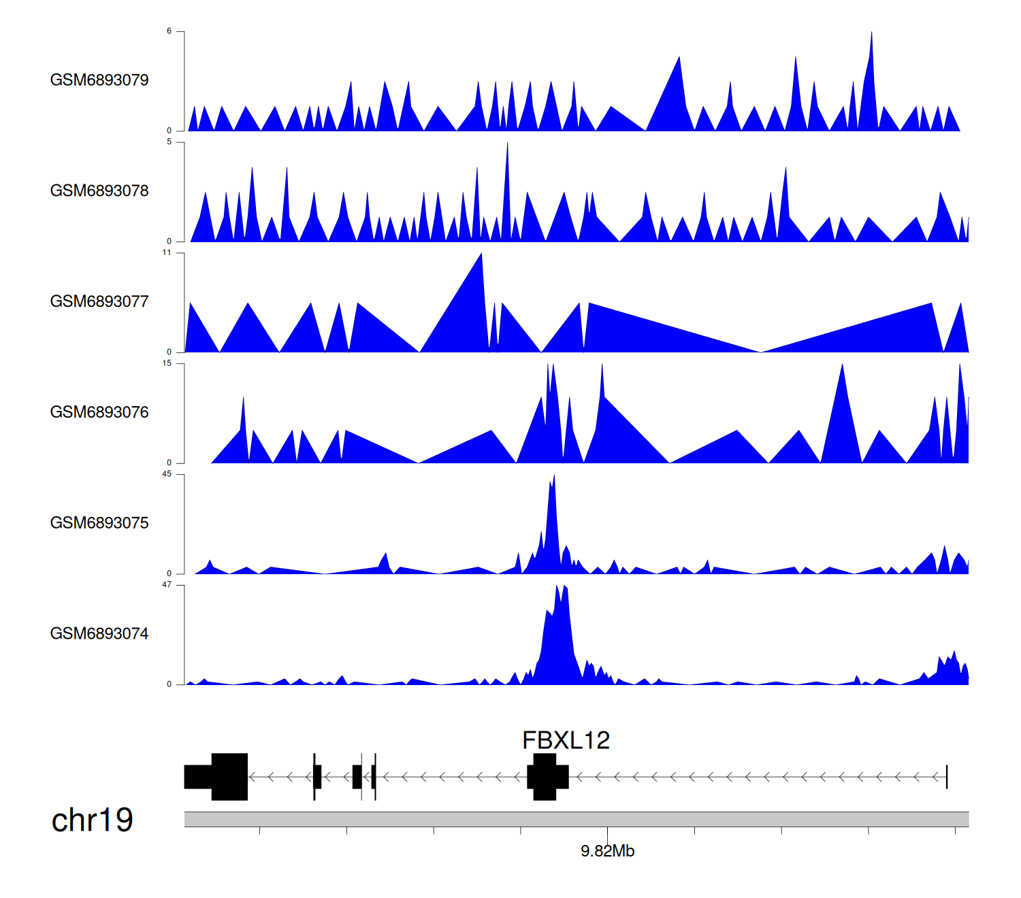Select the GSM6893076 track label
This screenshot has width=1021, height=898.
[x=99, y=412]
